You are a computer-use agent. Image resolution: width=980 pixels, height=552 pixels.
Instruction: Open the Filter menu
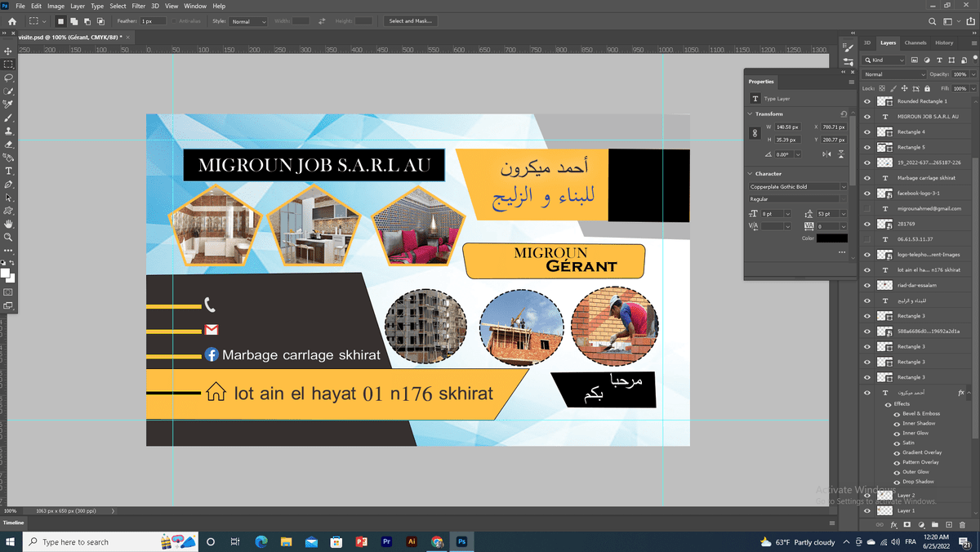click(138, 6)
